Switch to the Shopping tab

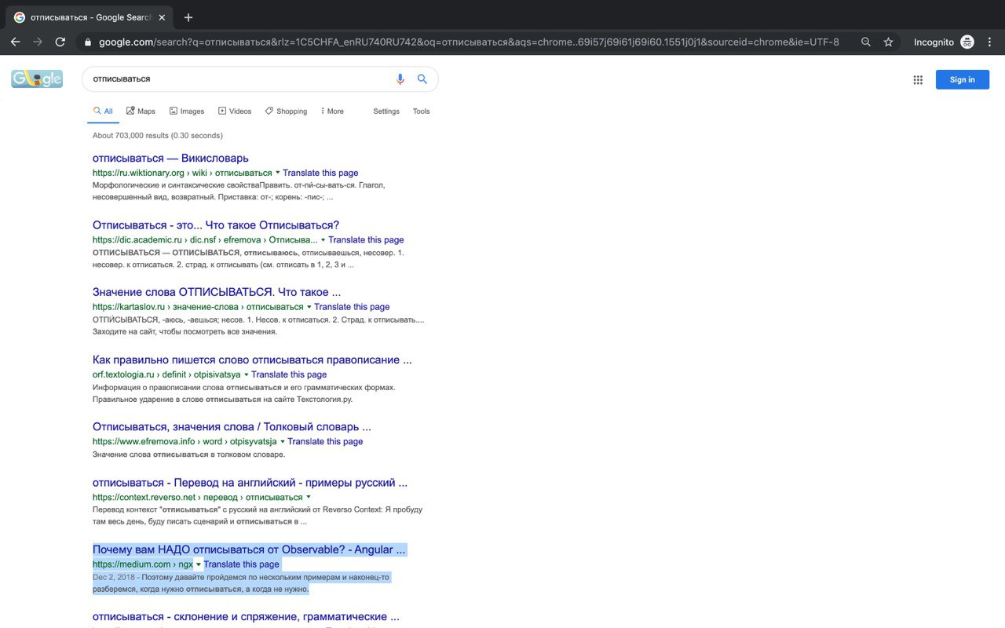[286, 111]
